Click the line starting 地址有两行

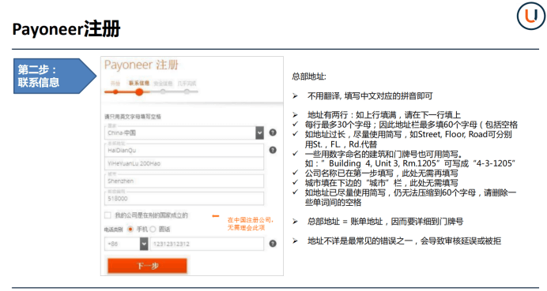[x=383, y=115]
